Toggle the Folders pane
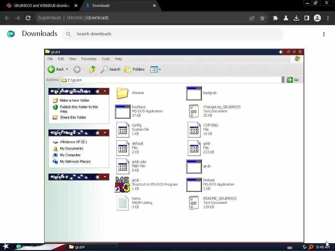The image size is (335, 251). tap(134, 69)
